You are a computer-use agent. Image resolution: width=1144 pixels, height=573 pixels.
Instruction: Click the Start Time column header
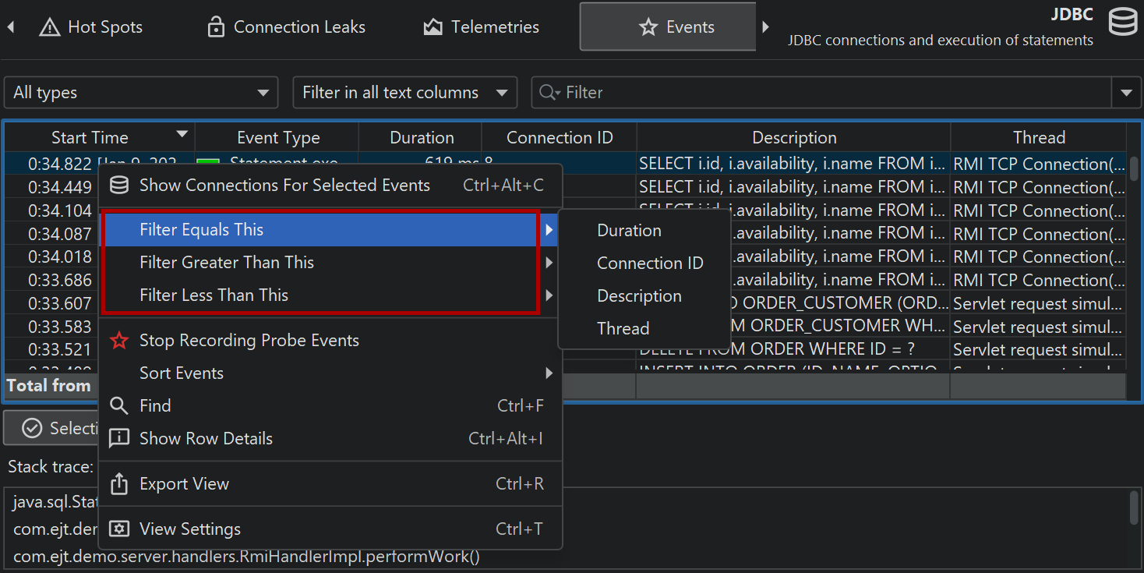click(90, 138)
